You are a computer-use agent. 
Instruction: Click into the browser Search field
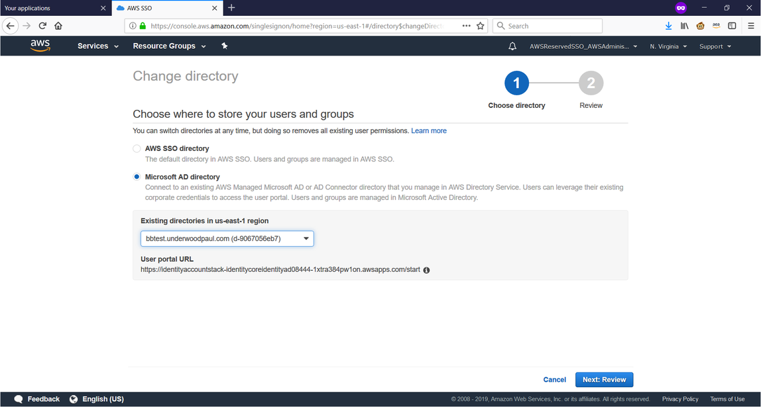pyautogui.click(x=548, y=26)
